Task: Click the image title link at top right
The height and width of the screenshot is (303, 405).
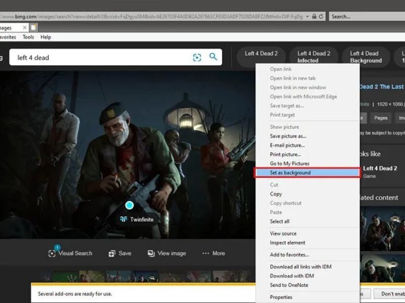Action: coord(382,87)
